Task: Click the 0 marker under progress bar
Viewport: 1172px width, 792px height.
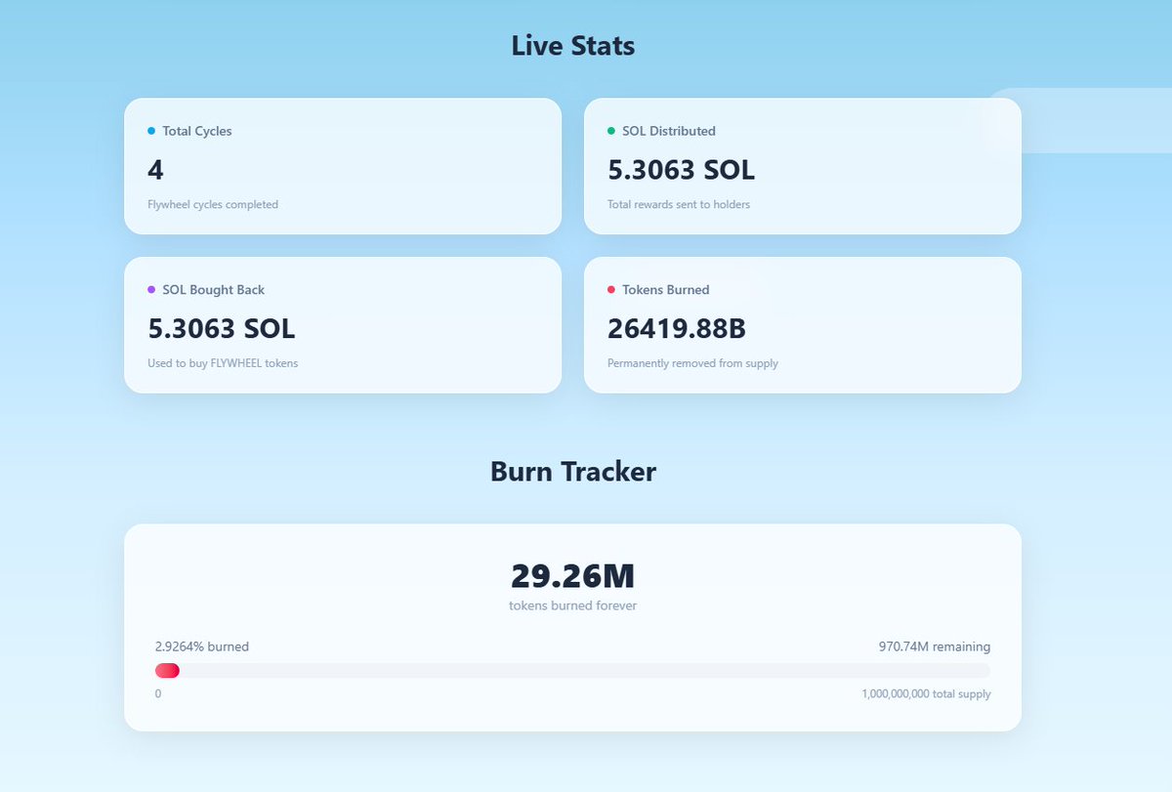Action: pos(158,694)
